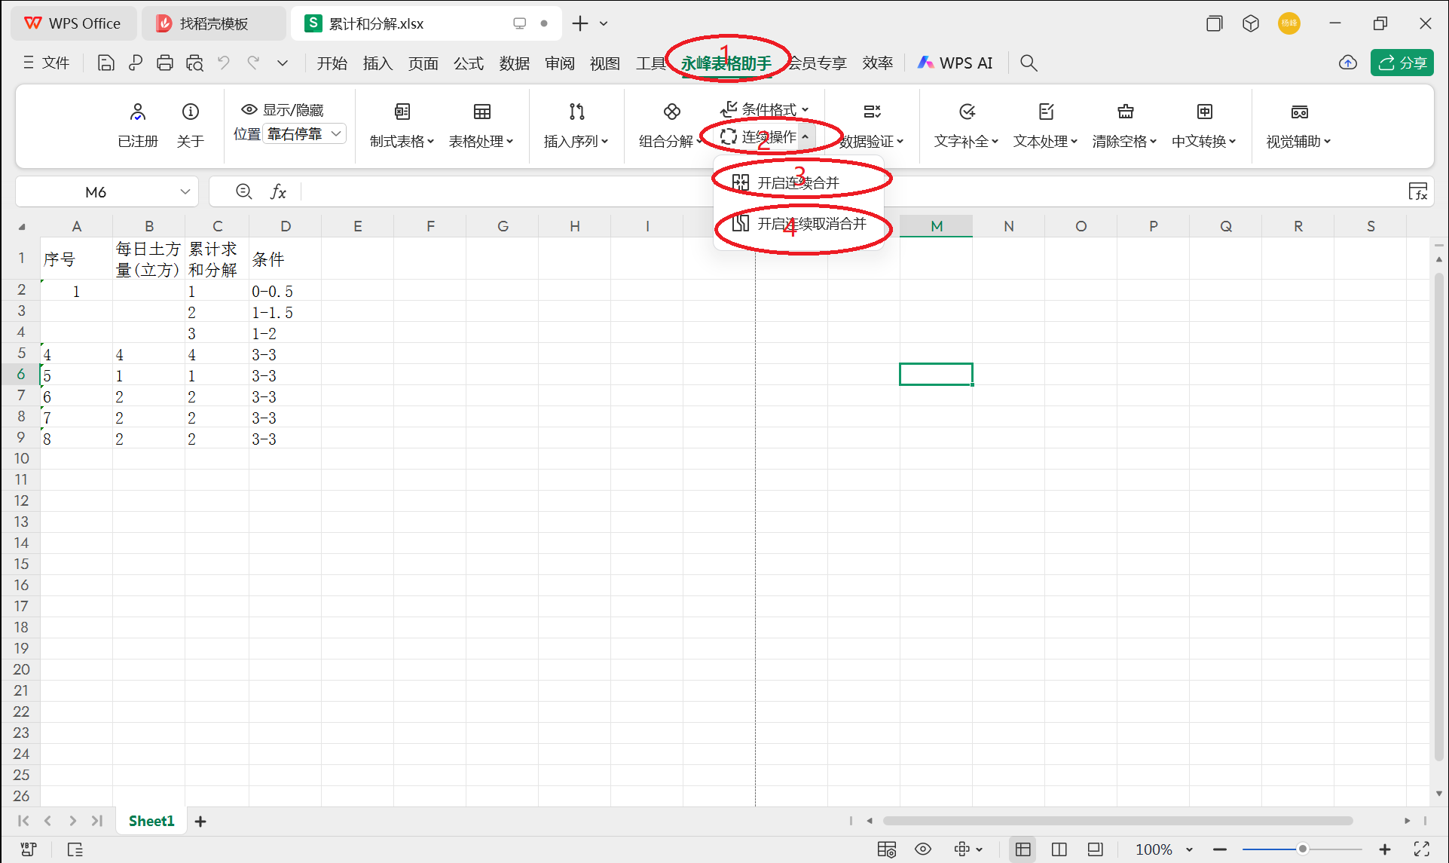
Task: Click the 分享 button
Action: tap(1402, 63)
